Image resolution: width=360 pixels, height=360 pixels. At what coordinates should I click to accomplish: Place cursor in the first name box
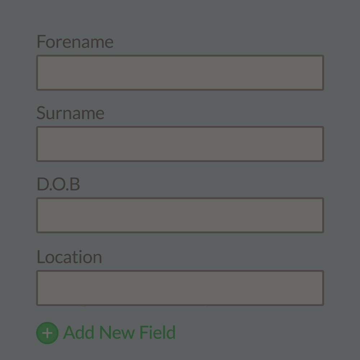pyautogui.click(x=180, y=73)
